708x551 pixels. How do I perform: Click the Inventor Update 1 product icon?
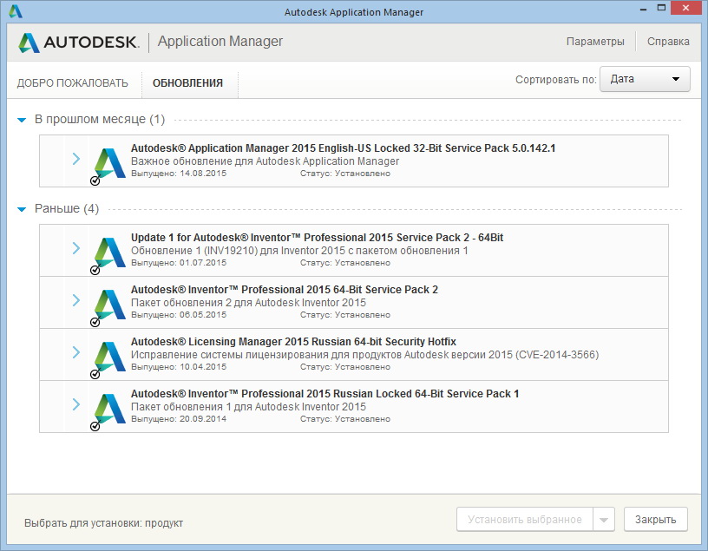pyautogui.click(x=109, y=253)
